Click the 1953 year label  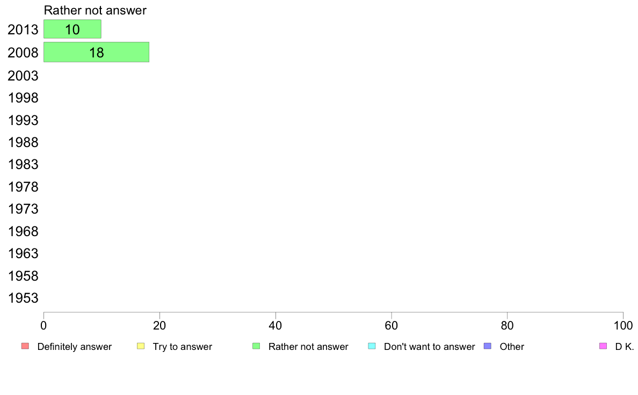pyautogui.click(x=23, y=298)
